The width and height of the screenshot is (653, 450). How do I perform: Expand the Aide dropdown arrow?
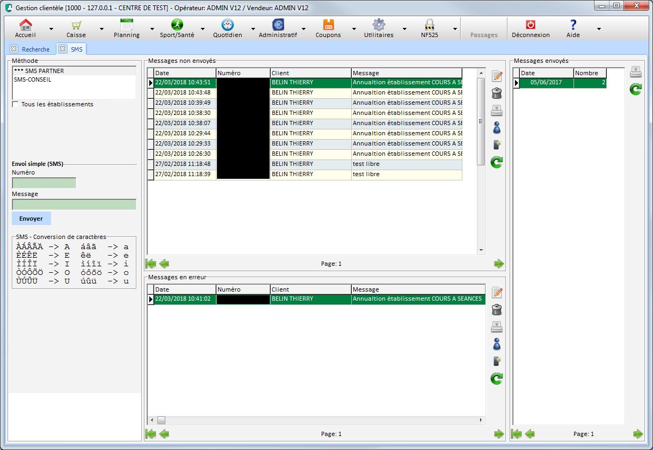tap(599, 29)
